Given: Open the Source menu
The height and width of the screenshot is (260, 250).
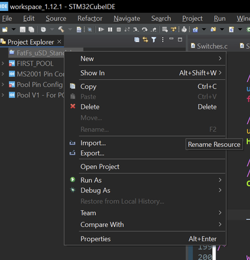Looking at the screenshot, I should [56, 18].
